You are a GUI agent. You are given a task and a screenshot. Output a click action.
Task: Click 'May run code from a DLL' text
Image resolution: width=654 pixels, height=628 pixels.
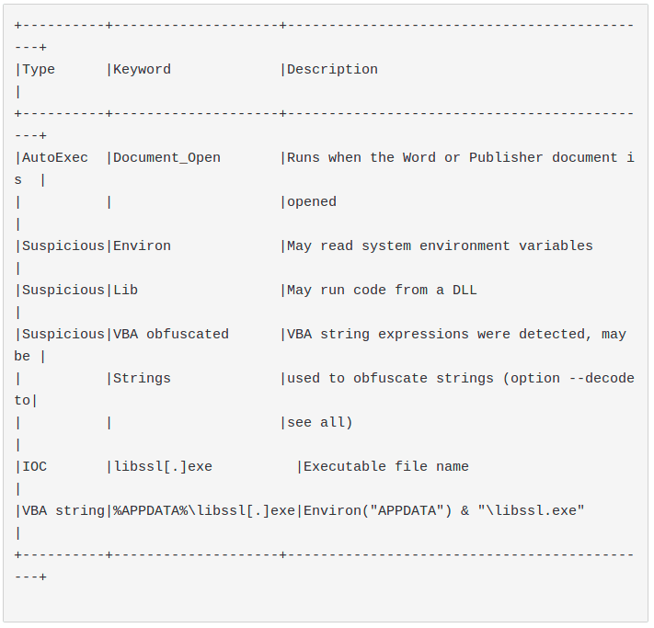382,291
